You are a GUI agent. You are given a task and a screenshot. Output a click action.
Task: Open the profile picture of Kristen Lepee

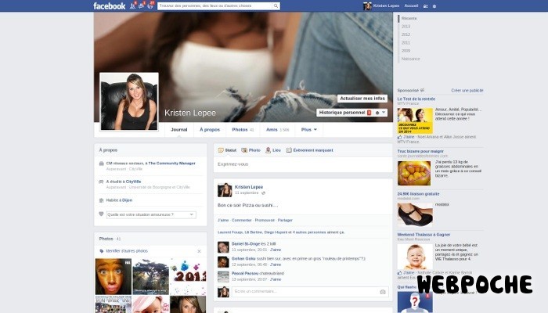click(129, 102)
